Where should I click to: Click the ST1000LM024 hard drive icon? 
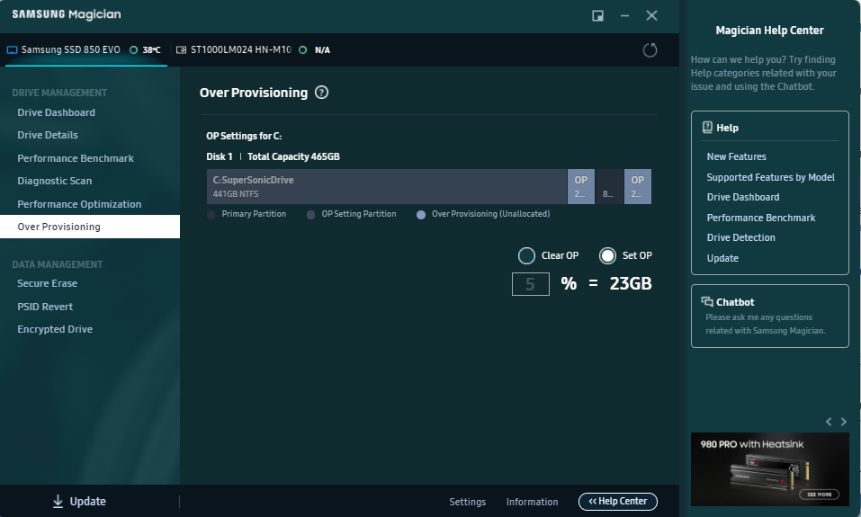[x=181, y=50]
